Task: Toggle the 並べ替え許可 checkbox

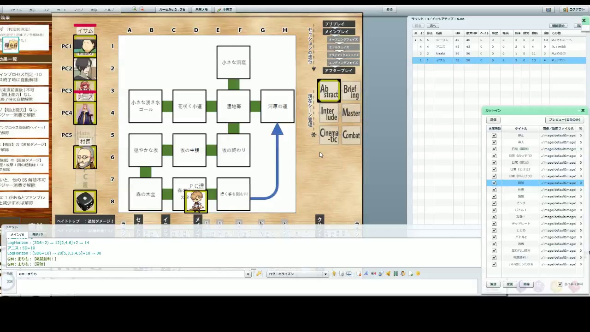Action: coord(560,285)
